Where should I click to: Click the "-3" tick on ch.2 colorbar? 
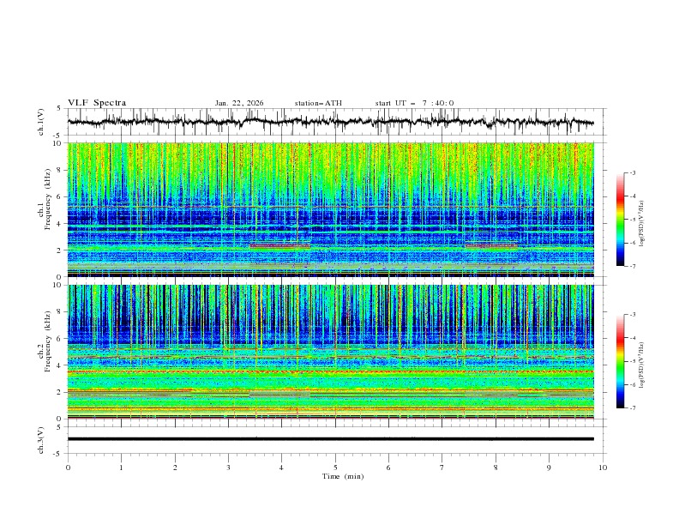[632, 315]
